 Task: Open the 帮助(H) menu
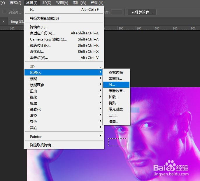pos(97,3)
